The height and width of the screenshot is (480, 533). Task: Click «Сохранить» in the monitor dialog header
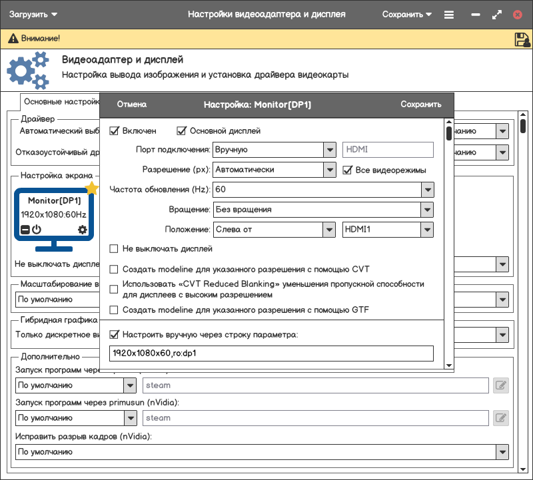click(420, 105)
